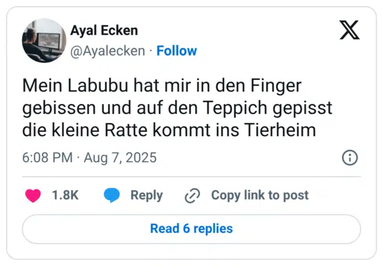Open the circled info icon
Screen dimensions: 383x266
pos(350,158)
